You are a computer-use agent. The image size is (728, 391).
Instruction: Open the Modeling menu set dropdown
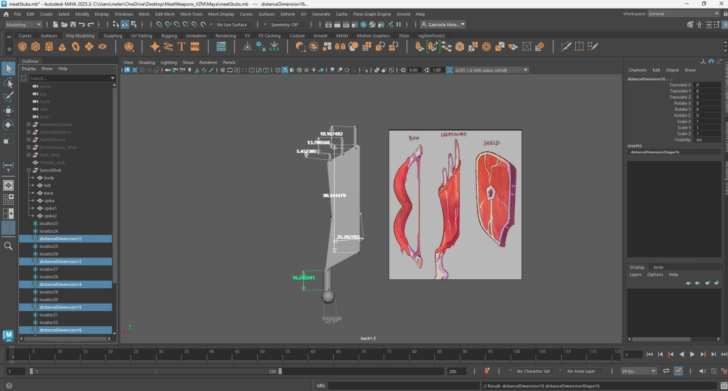pyautogui.click(x=23, y=24)
